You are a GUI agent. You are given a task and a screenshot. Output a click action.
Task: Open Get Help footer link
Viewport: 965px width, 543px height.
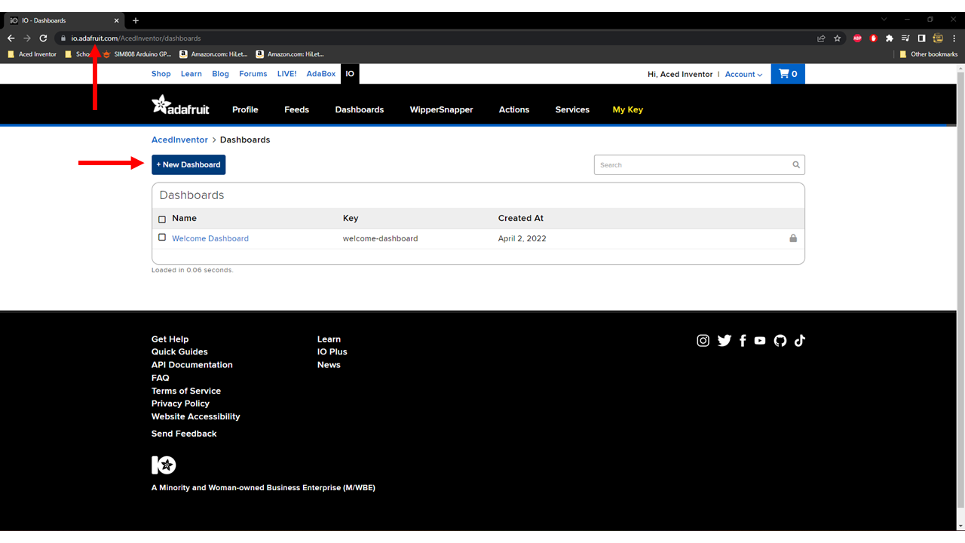[170, 339]
